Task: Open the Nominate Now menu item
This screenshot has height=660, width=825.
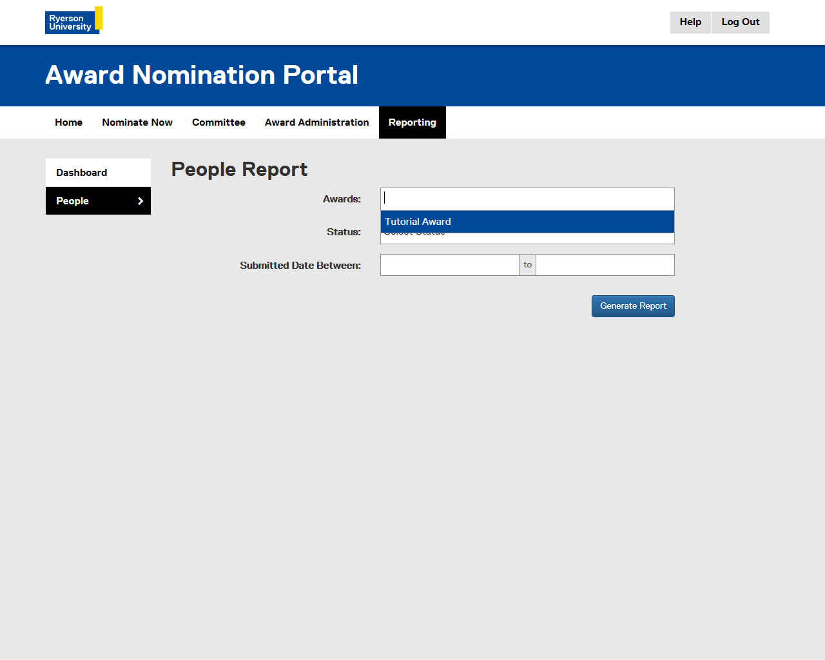Action: [x=137, y=122]
